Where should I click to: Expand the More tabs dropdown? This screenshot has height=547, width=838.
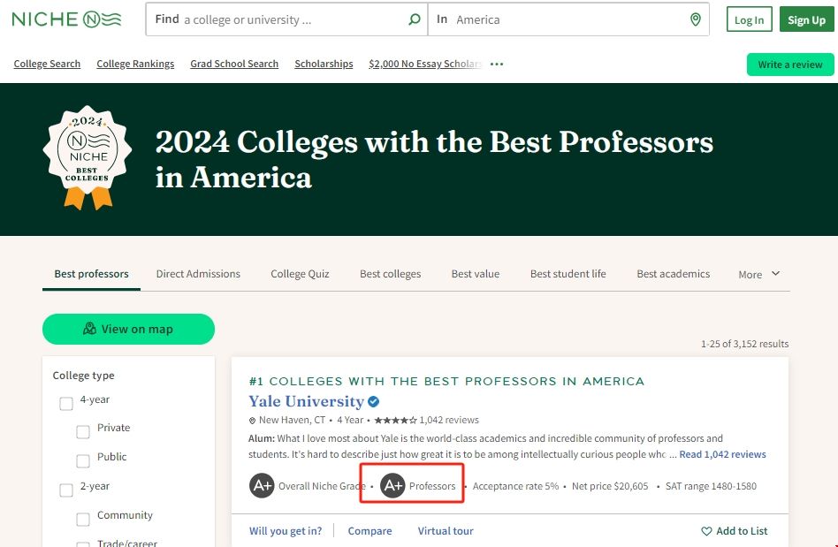coord(759,274)
